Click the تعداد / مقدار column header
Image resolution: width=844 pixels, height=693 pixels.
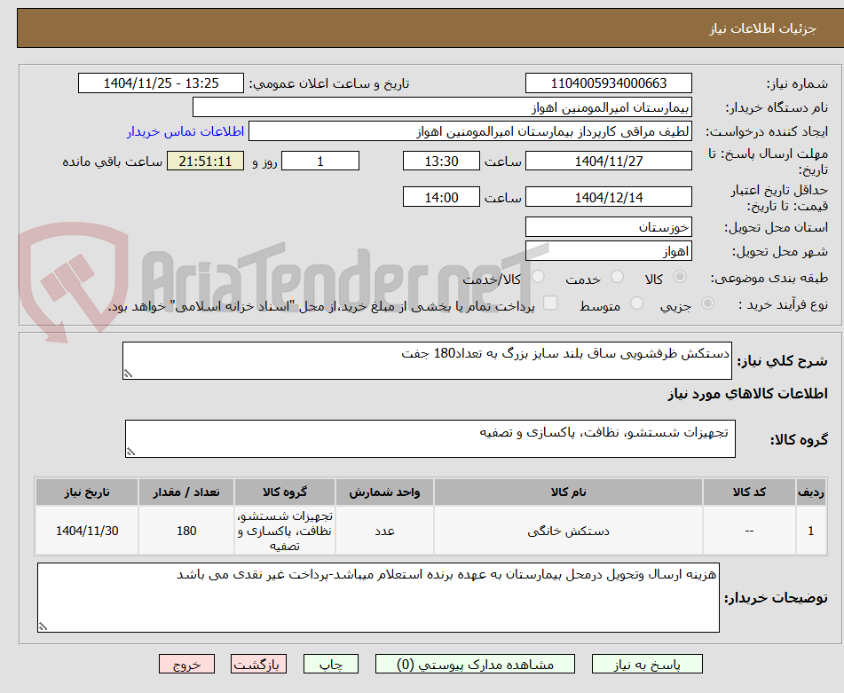[186, 492]
